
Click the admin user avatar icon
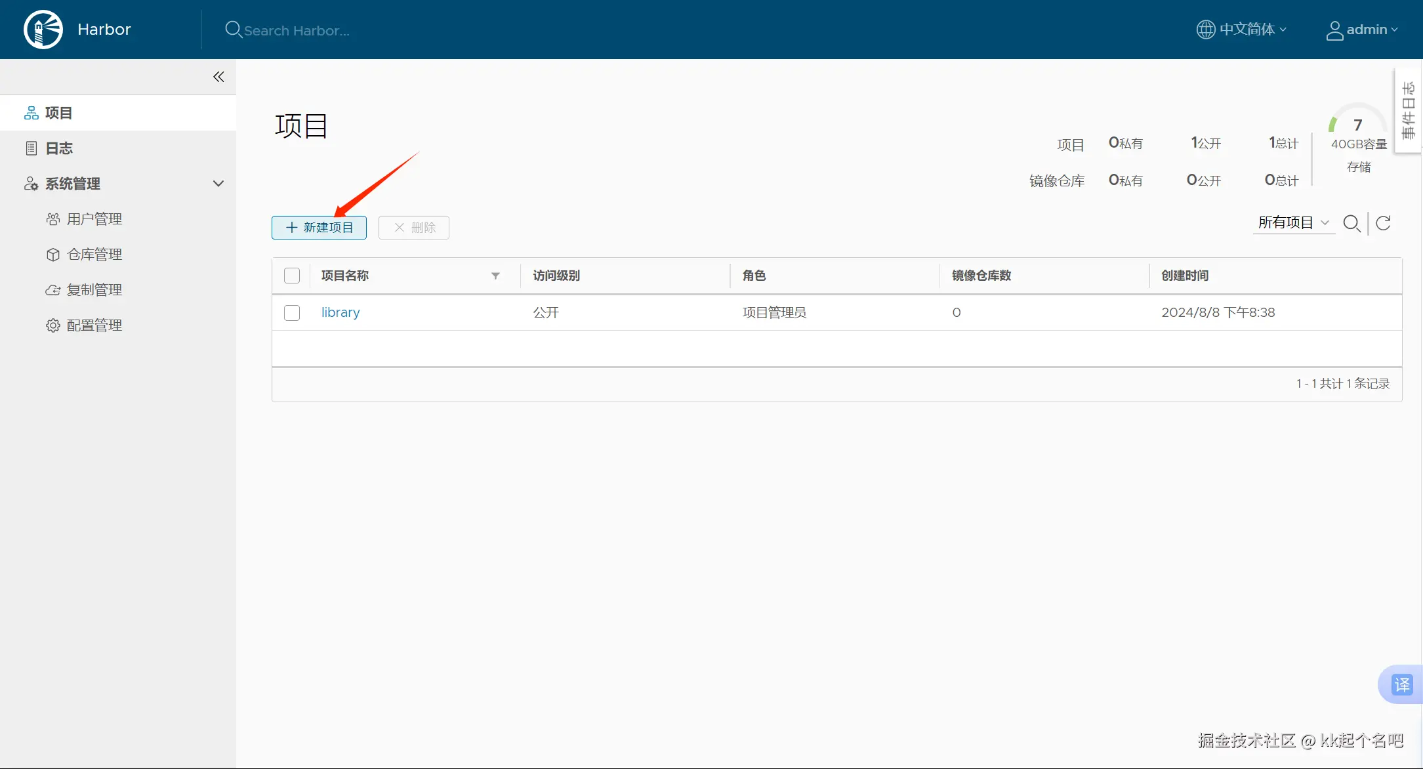click(x=1334, y=30)
